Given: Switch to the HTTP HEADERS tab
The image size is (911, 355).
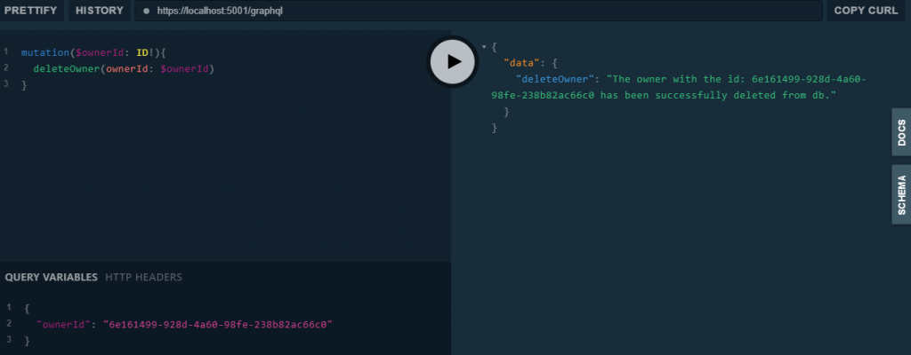Looking at the screenshot, I should [x=143, y=277].
